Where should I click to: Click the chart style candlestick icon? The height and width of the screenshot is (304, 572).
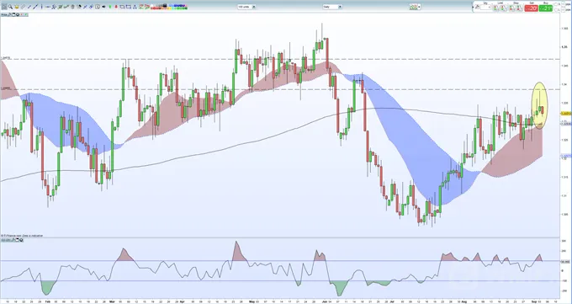pos(414,7)
